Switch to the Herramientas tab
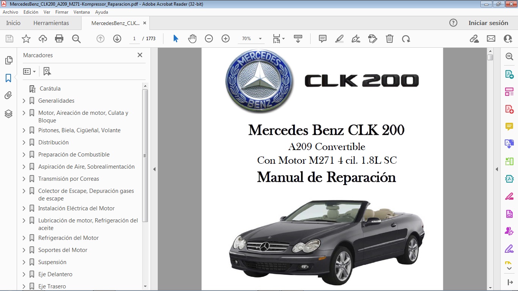The height and width of the screenshot is (291, 518). click(51, 23)
